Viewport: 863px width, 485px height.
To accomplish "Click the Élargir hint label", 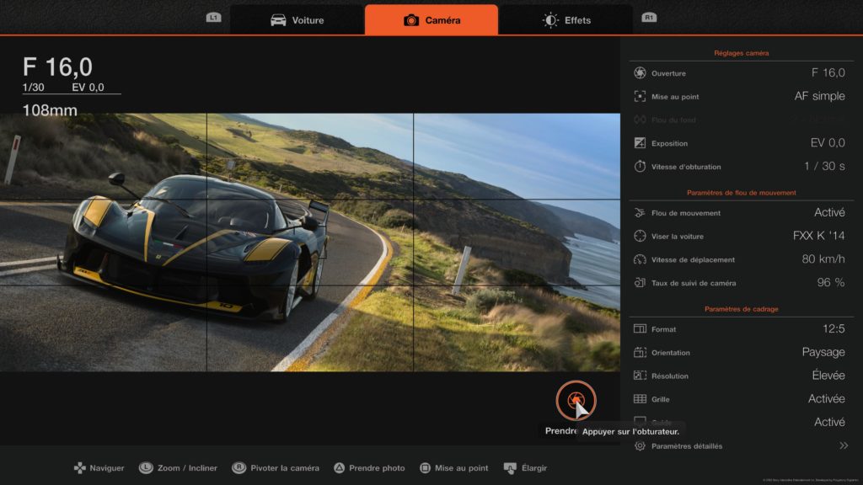I will coord(533,468).
